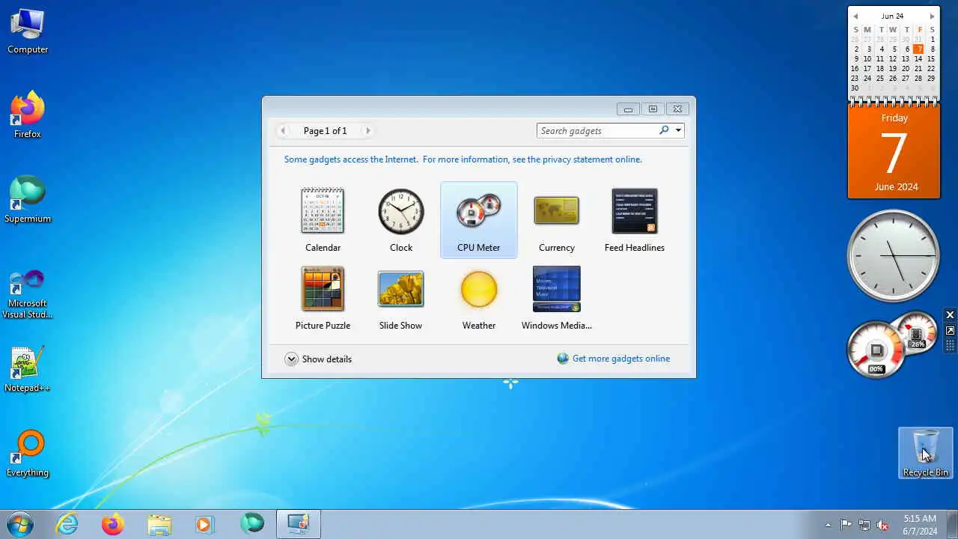Click the Jun 24 month title

(x=892, y=16)
